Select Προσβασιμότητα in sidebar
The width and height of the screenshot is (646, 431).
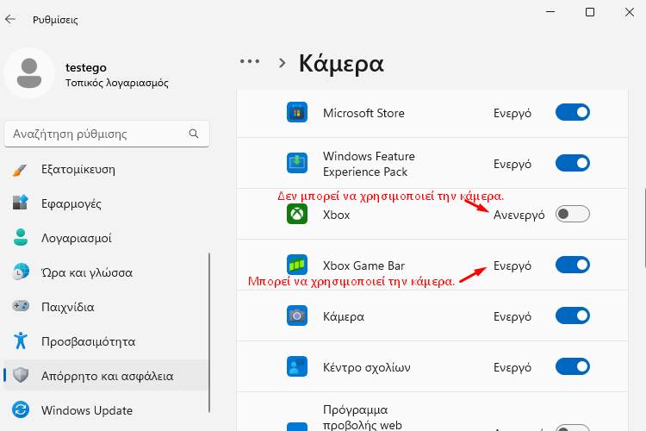pyautogui.click(x=106, y=341)
